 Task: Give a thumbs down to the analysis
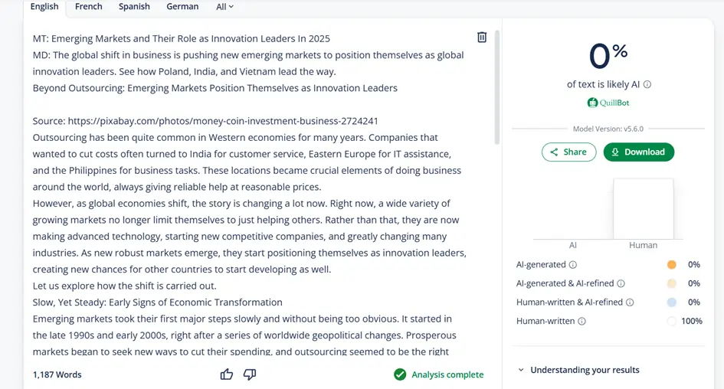click(x=250, y=374)
